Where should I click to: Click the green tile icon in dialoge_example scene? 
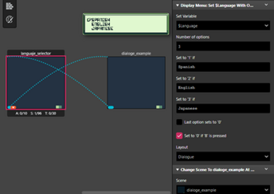tap(159, 107)
